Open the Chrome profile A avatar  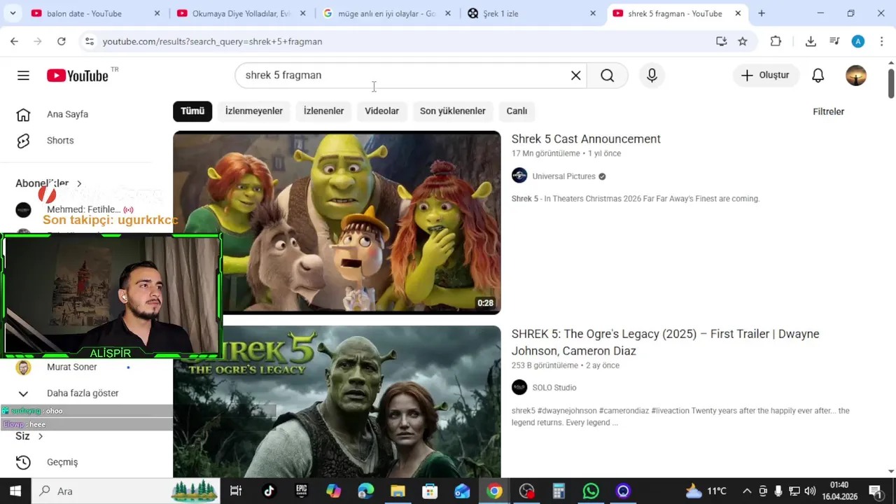point(858,41)
